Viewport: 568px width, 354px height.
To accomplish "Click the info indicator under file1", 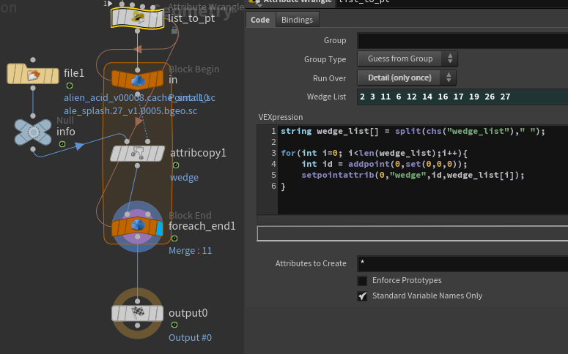I will tap(70, 86).
